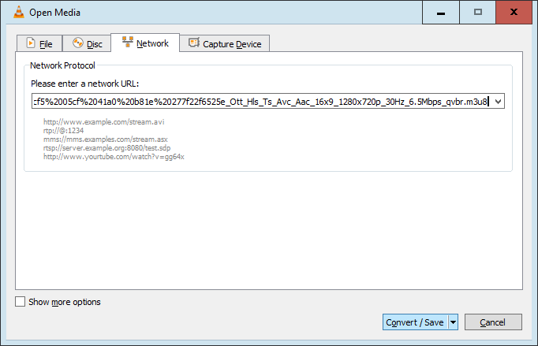Click the VLC cone icon in title bar
538x346 pixels.
19,13
